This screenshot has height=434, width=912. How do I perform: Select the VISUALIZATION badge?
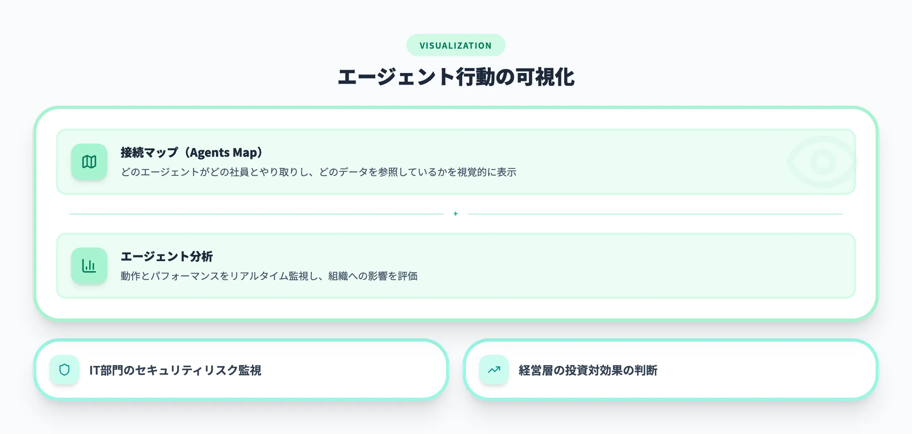456,45
